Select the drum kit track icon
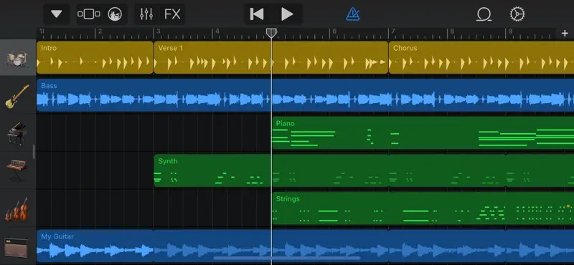The image size is (574, 265). coord(17,58)
